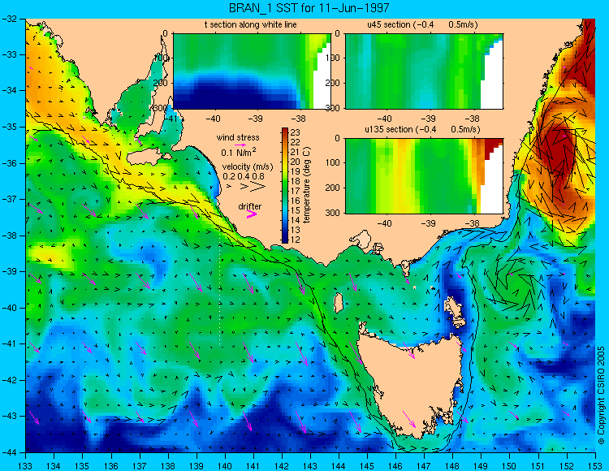This screenshot has width=609, height=471.
Task: Click the temperature colour bar
Action: pos(285,186)
